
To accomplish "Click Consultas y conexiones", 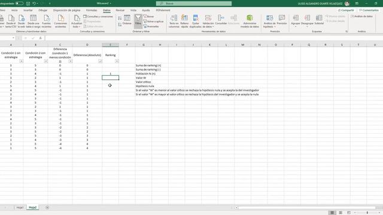I will tap(98, 17).
